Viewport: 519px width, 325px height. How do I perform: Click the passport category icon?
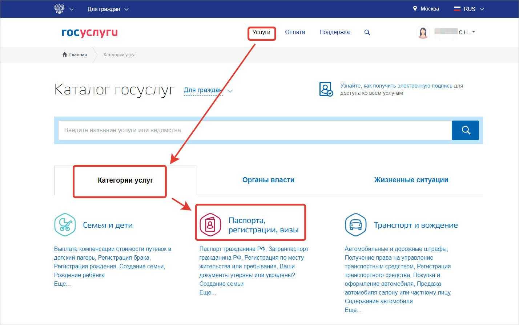[210, 225]
